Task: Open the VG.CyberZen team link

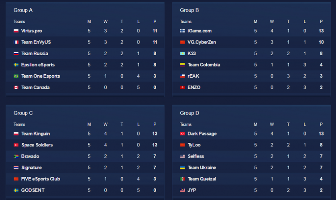Action: pos(202,42)
